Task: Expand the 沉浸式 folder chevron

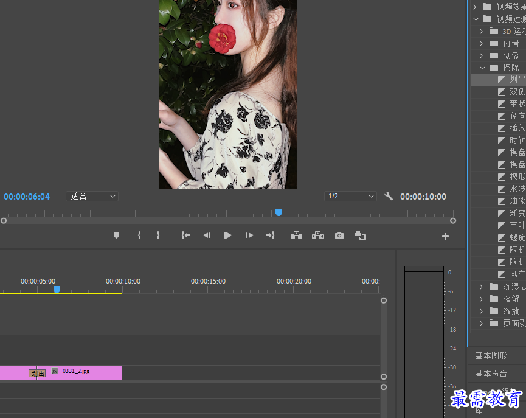Action: pos(482,287)
